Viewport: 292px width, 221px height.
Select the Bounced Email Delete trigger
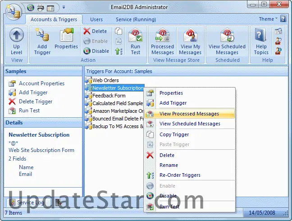coord(114,119)
